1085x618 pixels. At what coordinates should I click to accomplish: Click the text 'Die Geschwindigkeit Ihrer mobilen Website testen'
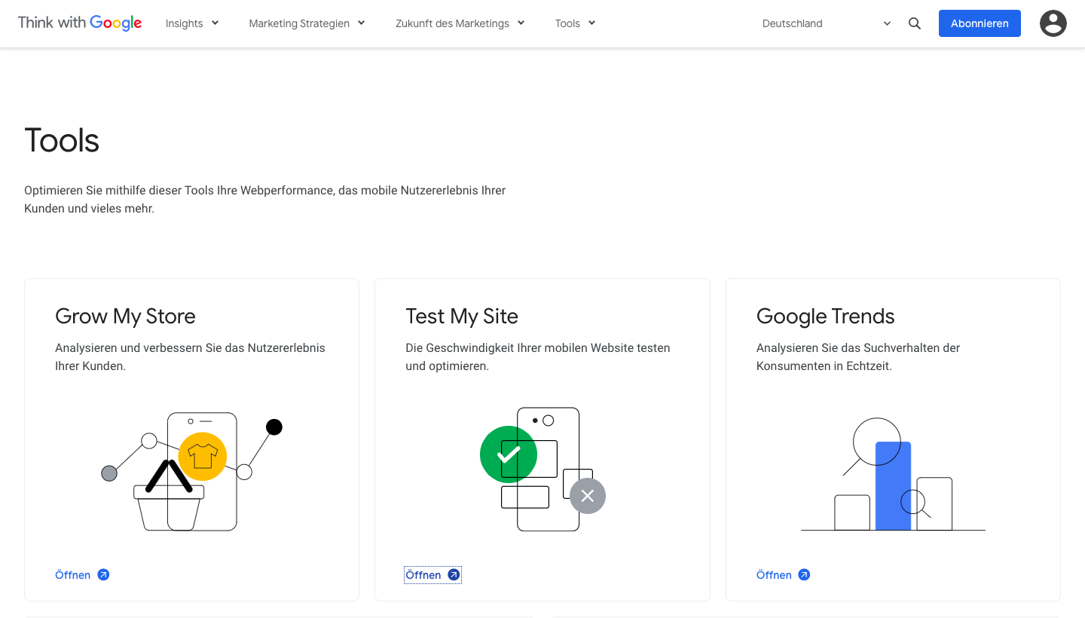point(538,348)
